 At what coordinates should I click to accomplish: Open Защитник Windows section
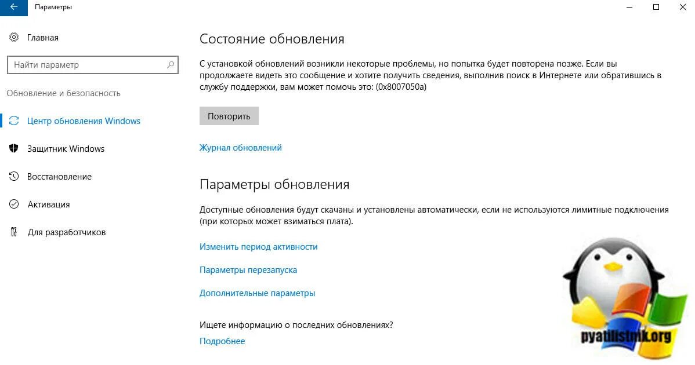click(x=66, y=149)
